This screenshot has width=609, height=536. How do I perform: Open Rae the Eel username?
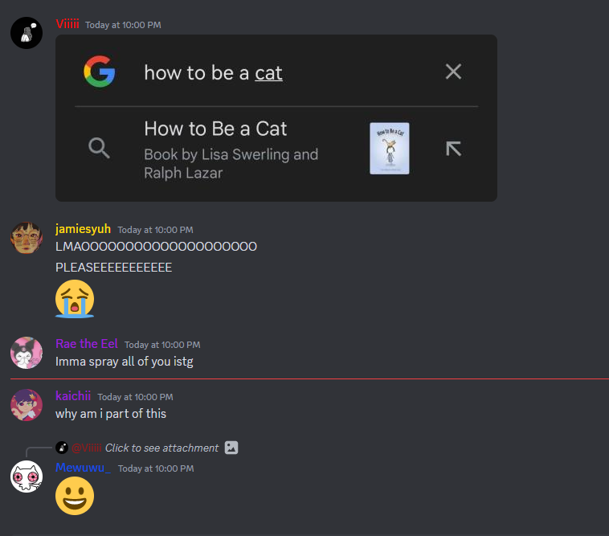click(87, 344)
